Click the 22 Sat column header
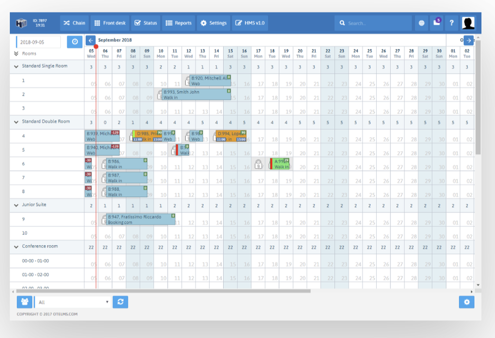 pos(328,53)
